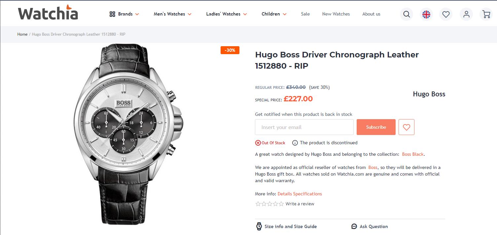Open the shopping cart icon

pyautogui.click(x=486, y=14)
